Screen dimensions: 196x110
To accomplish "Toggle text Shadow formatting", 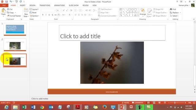I will [x=52, y=15].
